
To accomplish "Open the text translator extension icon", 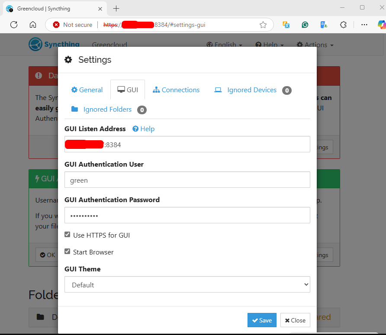I will tap(324, 25).
